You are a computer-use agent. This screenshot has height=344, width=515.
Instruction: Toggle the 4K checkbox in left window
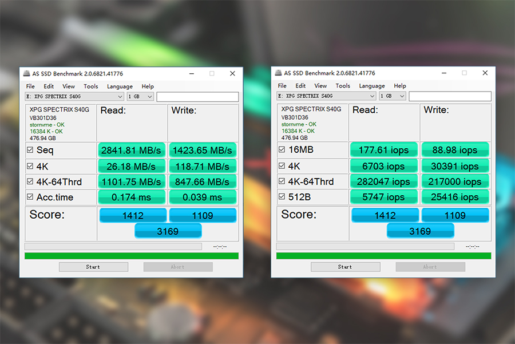pos(30,166)
